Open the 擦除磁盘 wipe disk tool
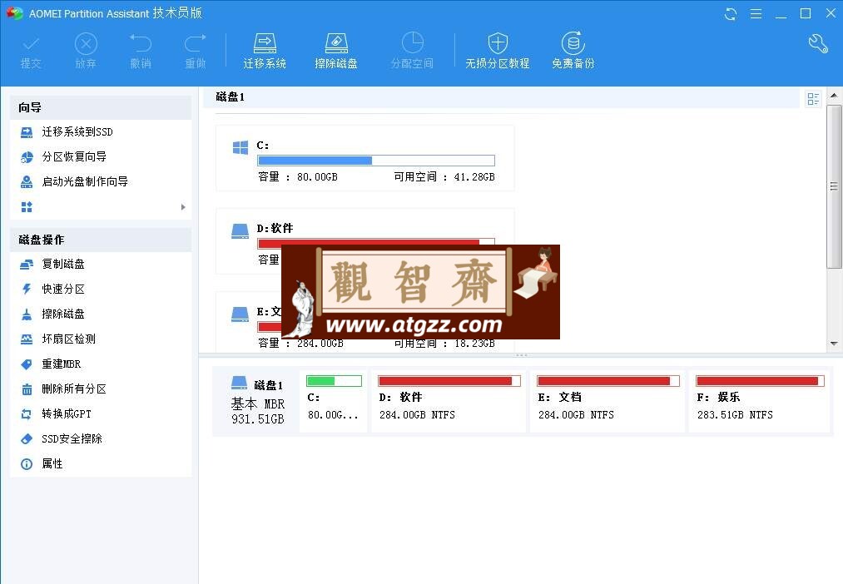This screenshot has height=584, width=843. tap(336, 52)
